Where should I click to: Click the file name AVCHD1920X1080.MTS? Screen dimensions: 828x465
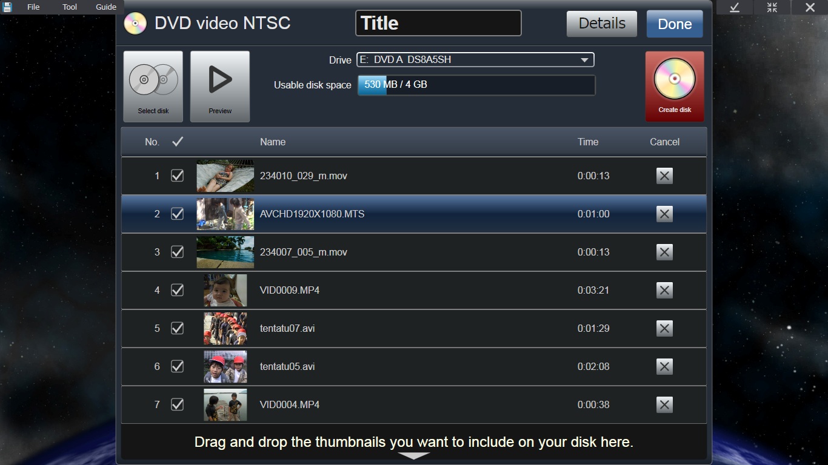[312, 214]
